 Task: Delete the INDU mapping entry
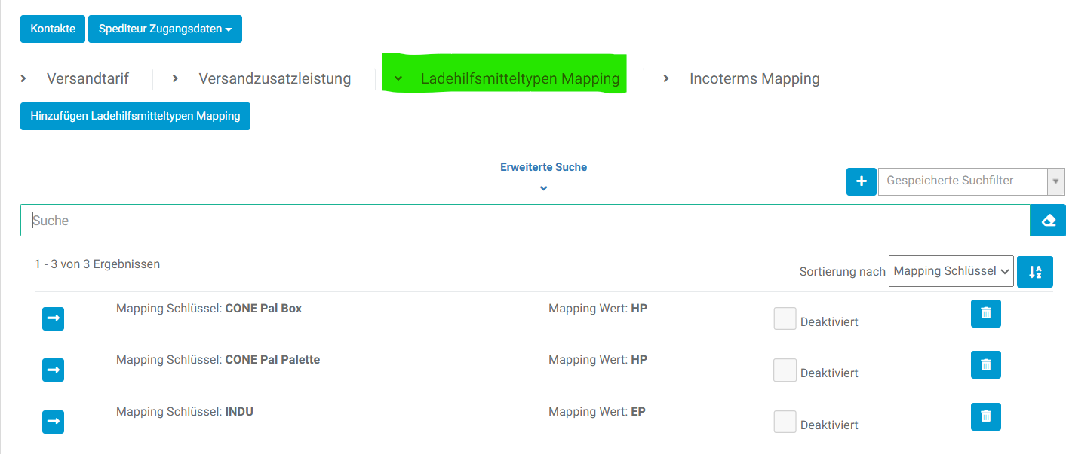(985, 416)
